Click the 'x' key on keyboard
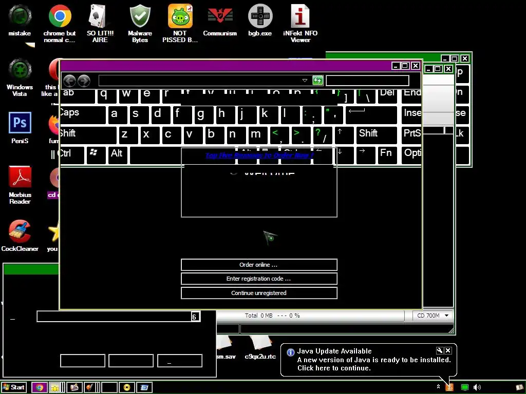Screen dimensions: 526x394 (151, 135)
